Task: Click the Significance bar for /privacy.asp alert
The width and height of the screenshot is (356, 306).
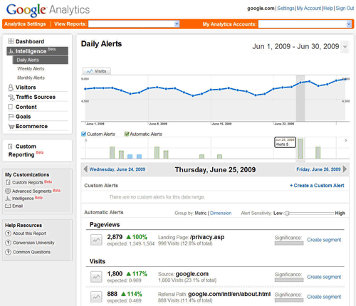Action: (289, 243)
